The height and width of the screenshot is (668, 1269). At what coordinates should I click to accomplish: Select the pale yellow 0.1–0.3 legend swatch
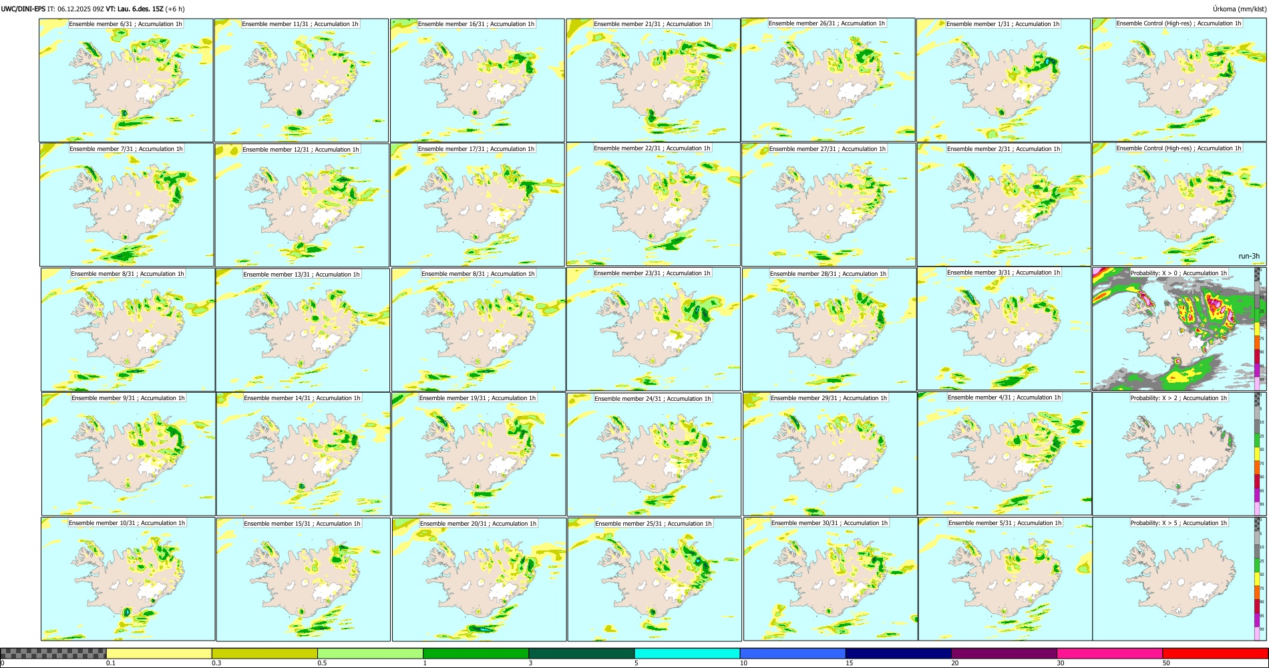tap(159, 653)
